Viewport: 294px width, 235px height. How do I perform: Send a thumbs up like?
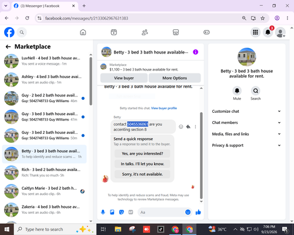click(x=198, y=212)
